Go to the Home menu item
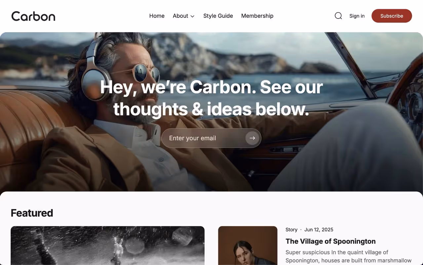 157,16
